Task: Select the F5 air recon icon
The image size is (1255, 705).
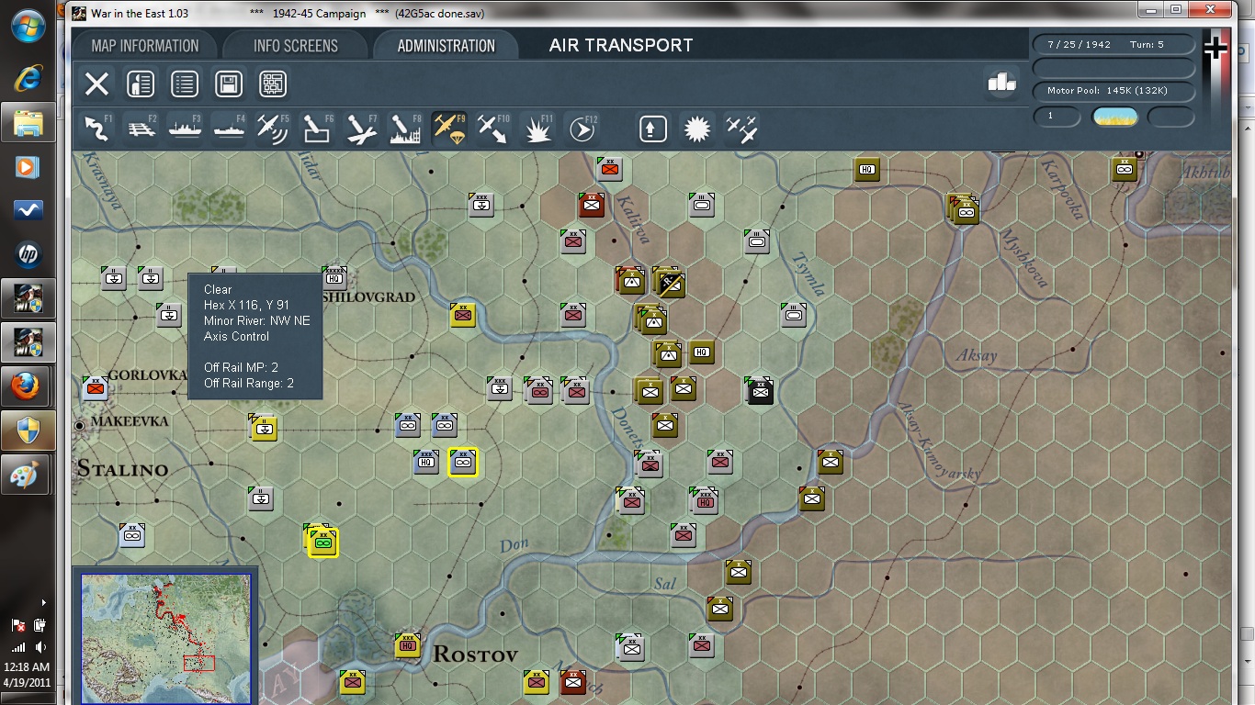Action: click(x=273, y=129)
